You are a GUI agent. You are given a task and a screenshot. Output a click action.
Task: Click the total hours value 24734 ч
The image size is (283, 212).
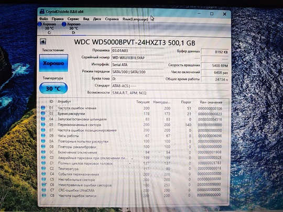coord(215,80)
